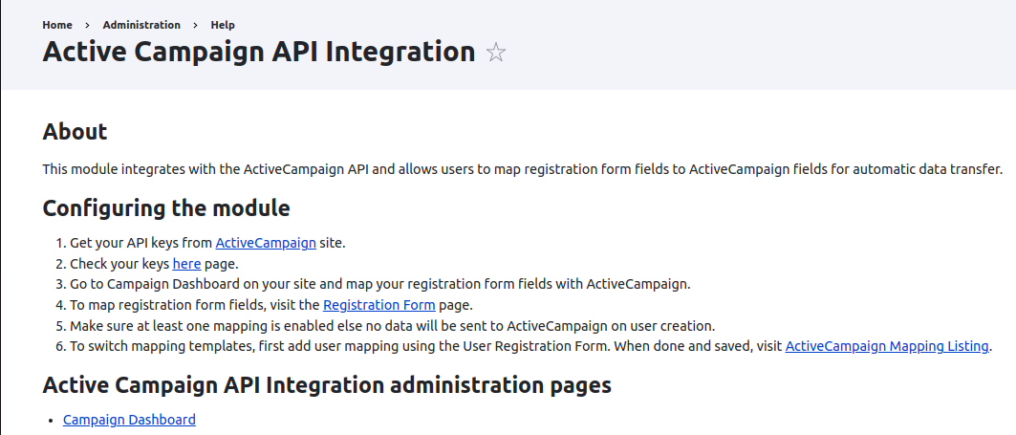Click step 3 'Go to Campaign Dashboard' text

tap(380, 285)
